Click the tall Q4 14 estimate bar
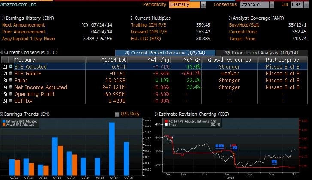312x180 pixels. (x=112, y=149)
